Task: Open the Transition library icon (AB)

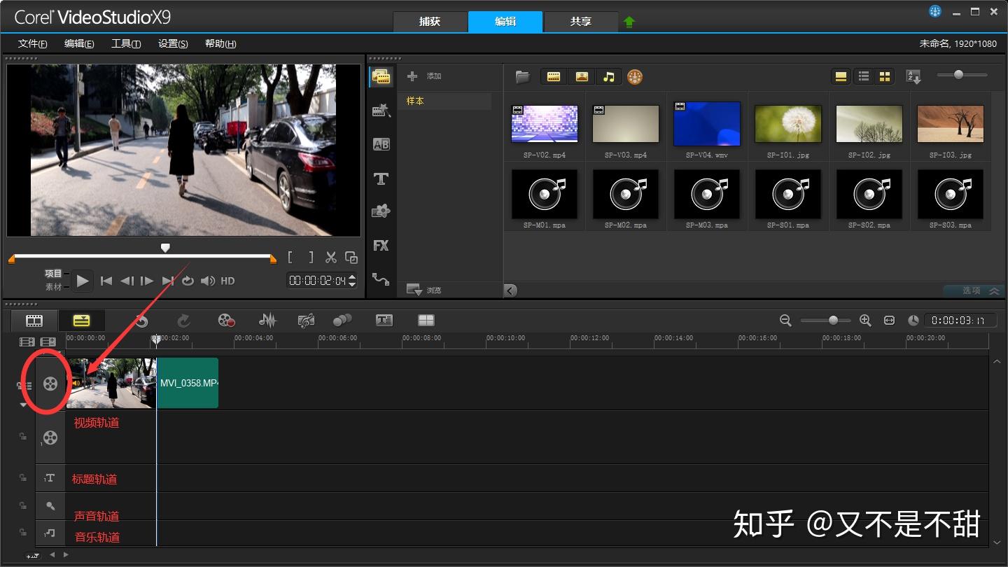Action: click(381, 145)
